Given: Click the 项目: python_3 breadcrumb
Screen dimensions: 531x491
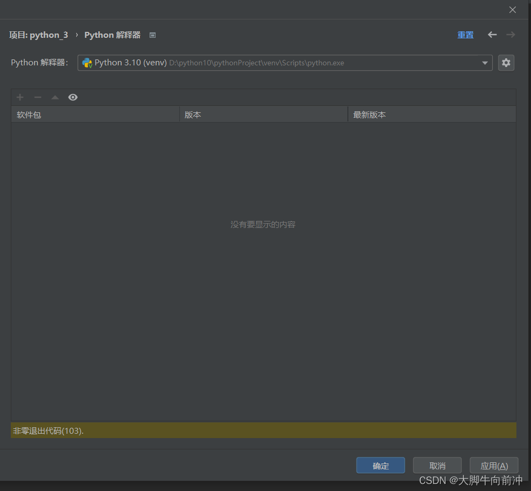Looking at the screenshot, I should 38,35.
